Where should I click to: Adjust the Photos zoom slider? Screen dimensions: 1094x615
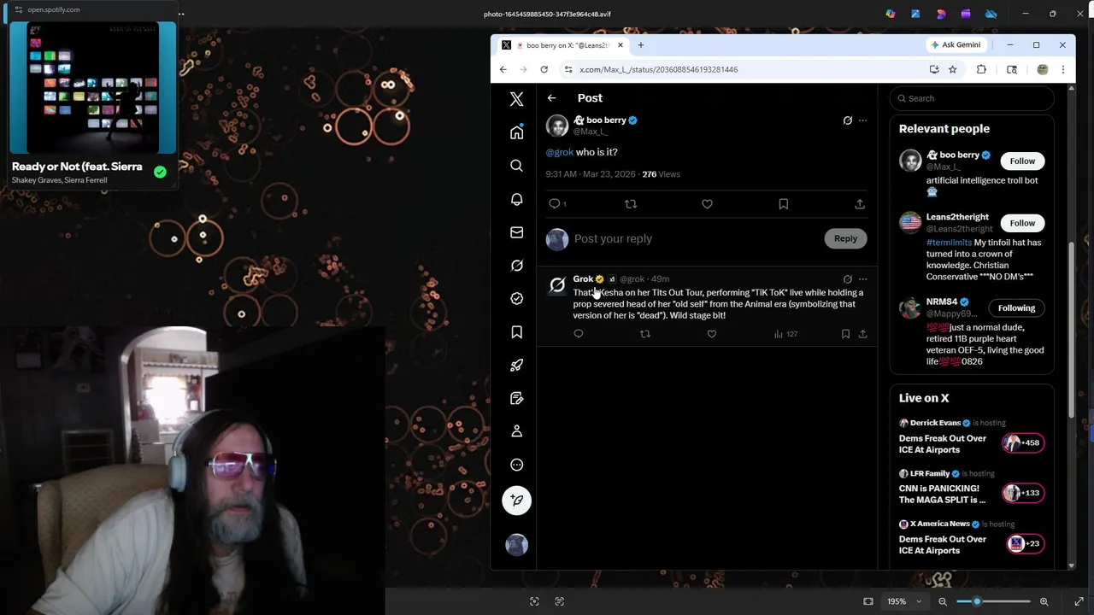(x=993, y=601)
